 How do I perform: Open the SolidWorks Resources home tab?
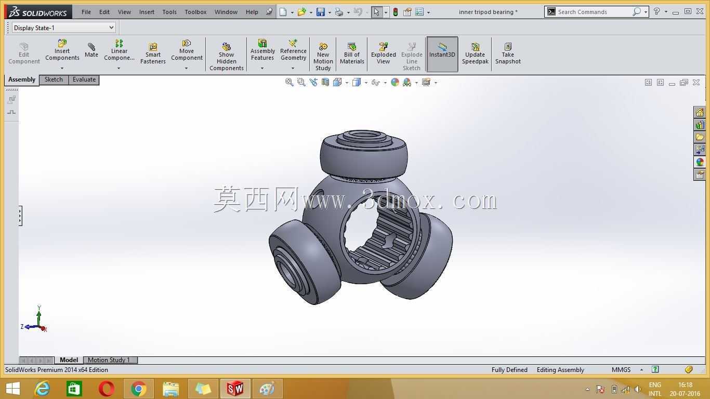pyautogui.click(x=700, y=112)
